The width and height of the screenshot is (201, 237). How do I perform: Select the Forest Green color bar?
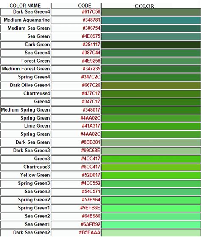151,61
